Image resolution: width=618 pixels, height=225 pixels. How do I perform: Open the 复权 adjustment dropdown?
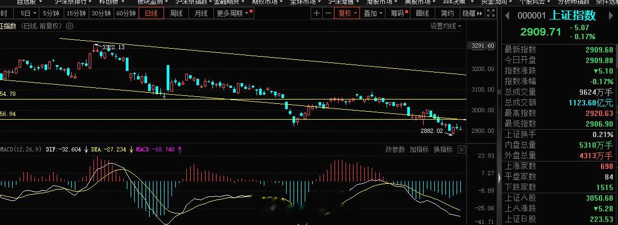pos(347,13)
